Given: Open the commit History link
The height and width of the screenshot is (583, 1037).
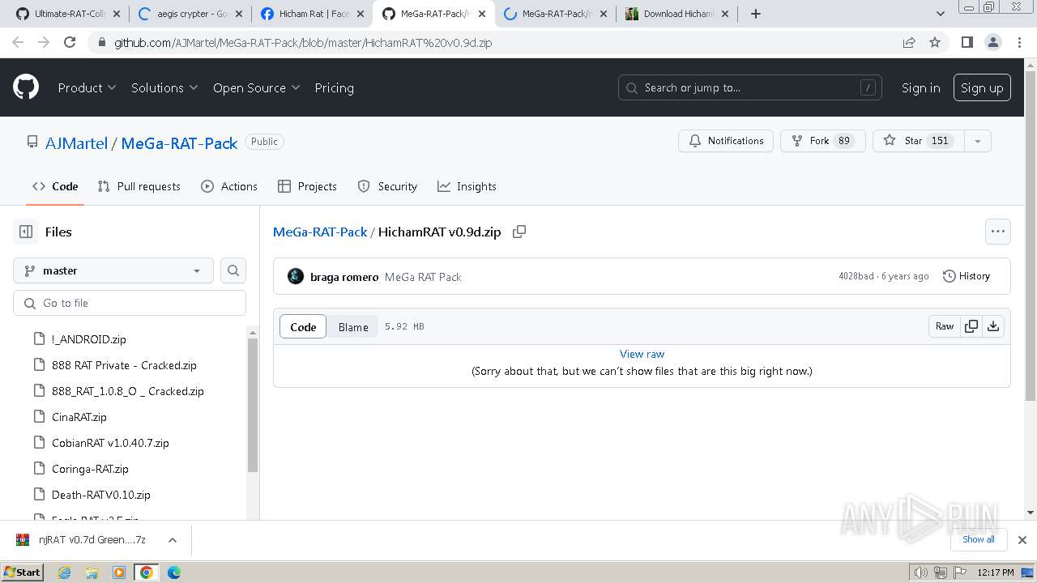Looking at the screenshot, I should [967, 276].
